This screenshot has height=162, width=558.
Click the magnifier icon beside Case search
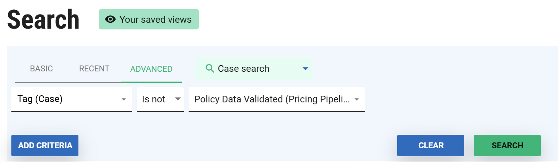(210, 69)
